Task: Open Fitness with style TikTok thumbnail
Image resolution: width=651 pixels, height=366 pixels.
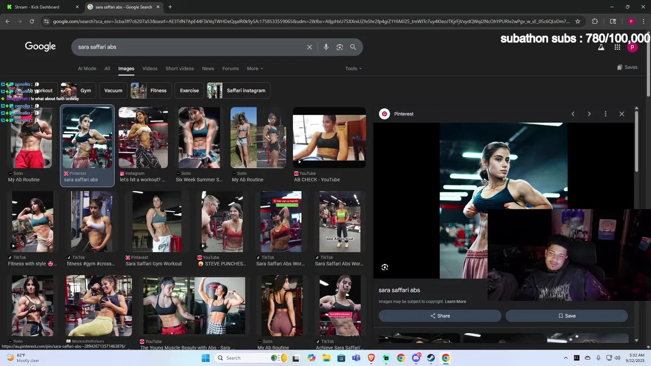Action: click(x=33, y=222)
